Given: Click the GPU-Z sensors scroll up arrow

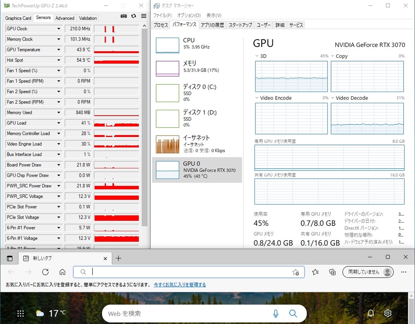Looking at the screenshot, I should (144, 26).
